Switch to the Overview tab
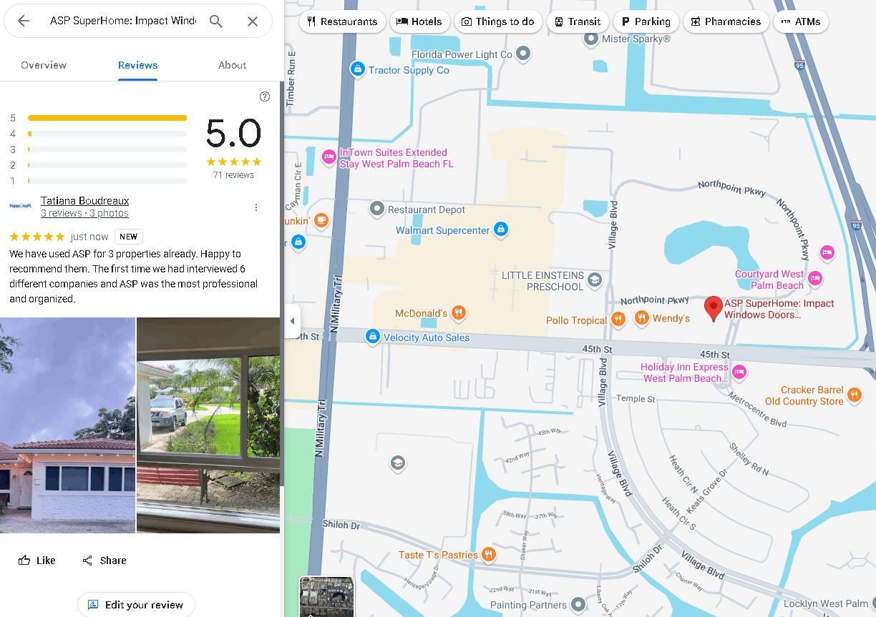 click(x=44, y=65)
